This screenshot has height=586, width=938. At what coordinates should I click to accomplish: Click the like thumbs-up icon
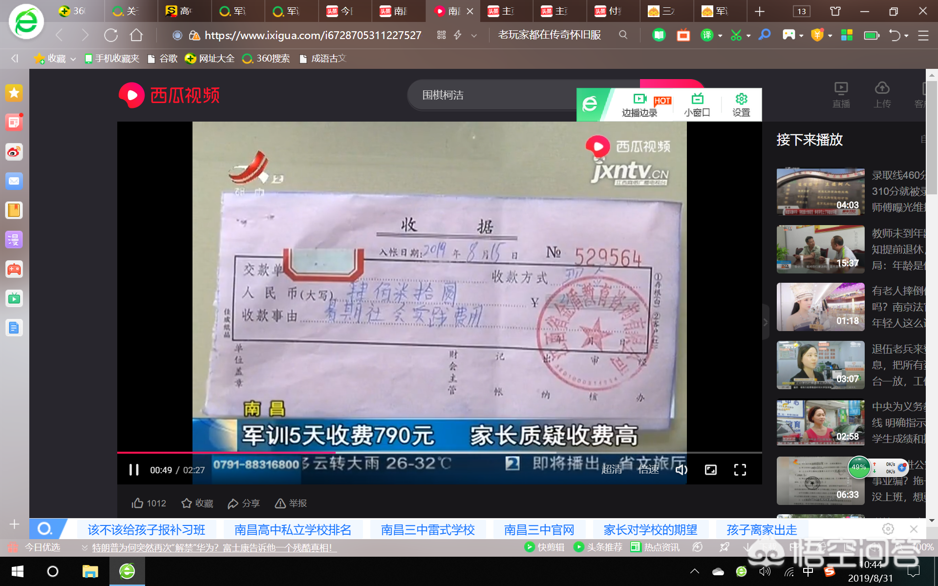point(138,503)
